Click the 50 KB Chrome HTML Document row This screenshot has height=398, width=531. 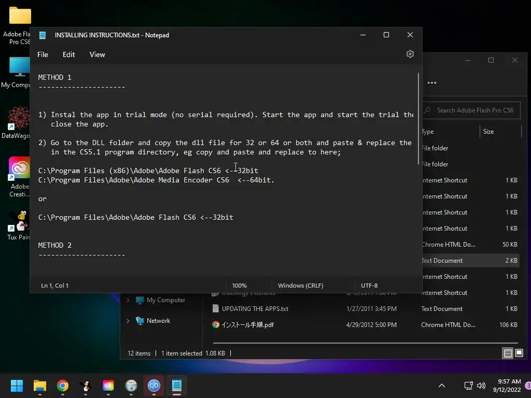point(470,245)
